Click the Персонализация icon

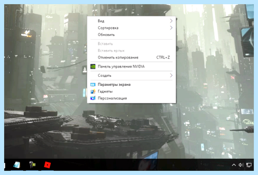pos(93,98)
